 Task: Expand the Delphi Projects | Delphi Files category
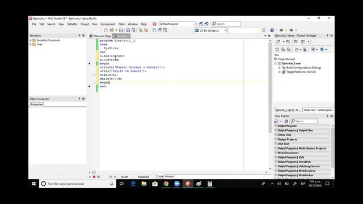click(x=302, y=130)
